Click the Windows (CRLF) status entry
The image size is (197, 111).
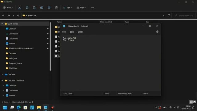point(125,93)
